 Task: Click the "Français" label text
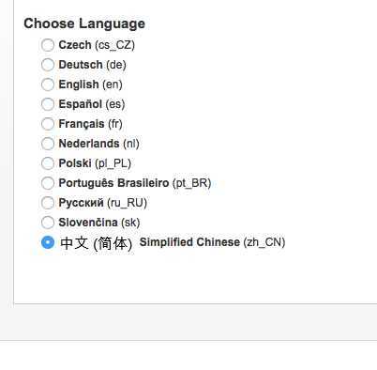[82, 124]
